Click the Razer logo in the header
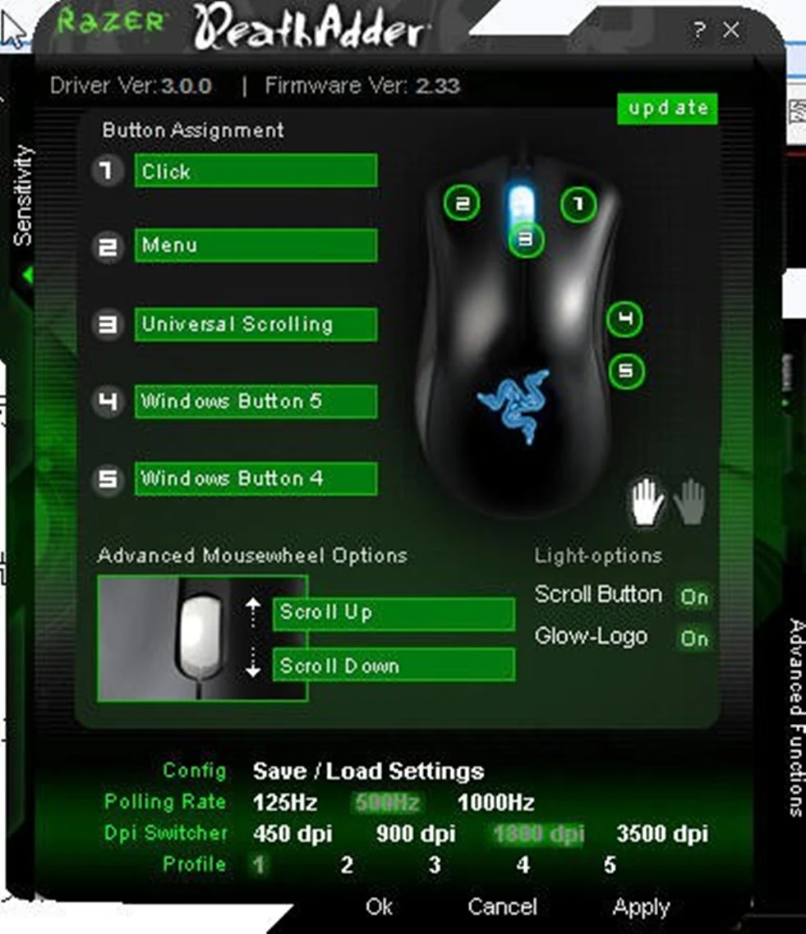806x934 pixels. coord(111,21)
